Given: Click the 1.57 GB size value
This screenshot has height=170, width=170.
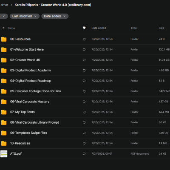Looking at the screenshot, I should 163,102.
